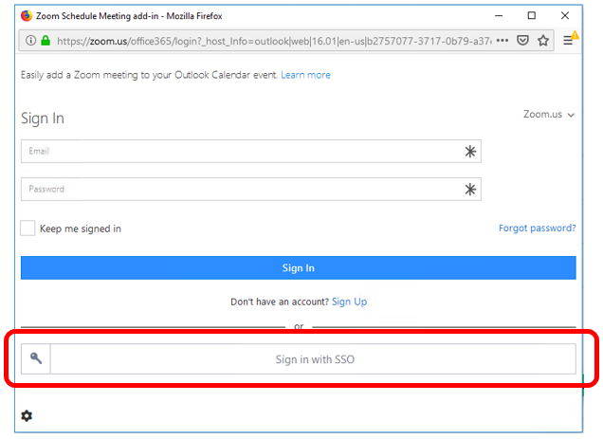Click the key icon beside SSO sign-in
Image resolution: width=603 pixels, height=439 pixels.
pos(36,358)
